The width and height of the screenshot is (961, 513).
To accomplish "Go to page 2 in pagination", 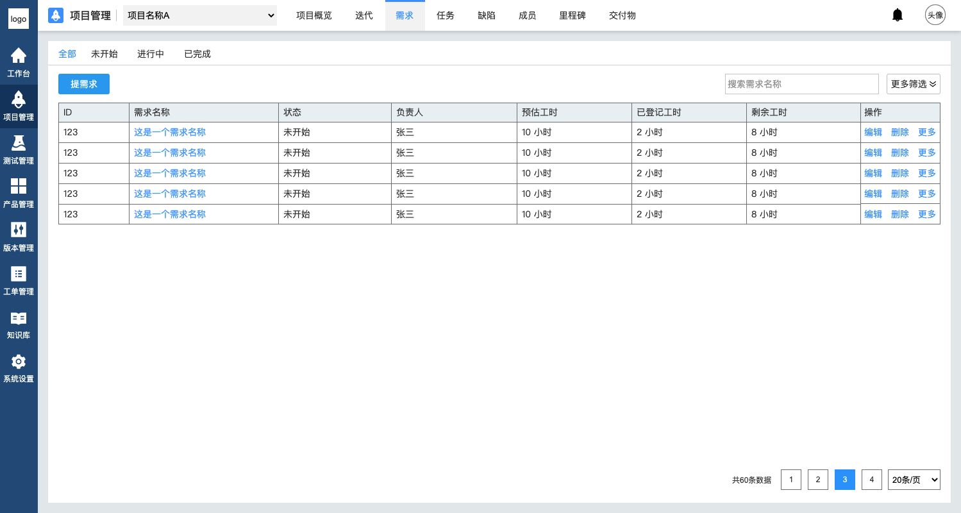I will point(818,480).
